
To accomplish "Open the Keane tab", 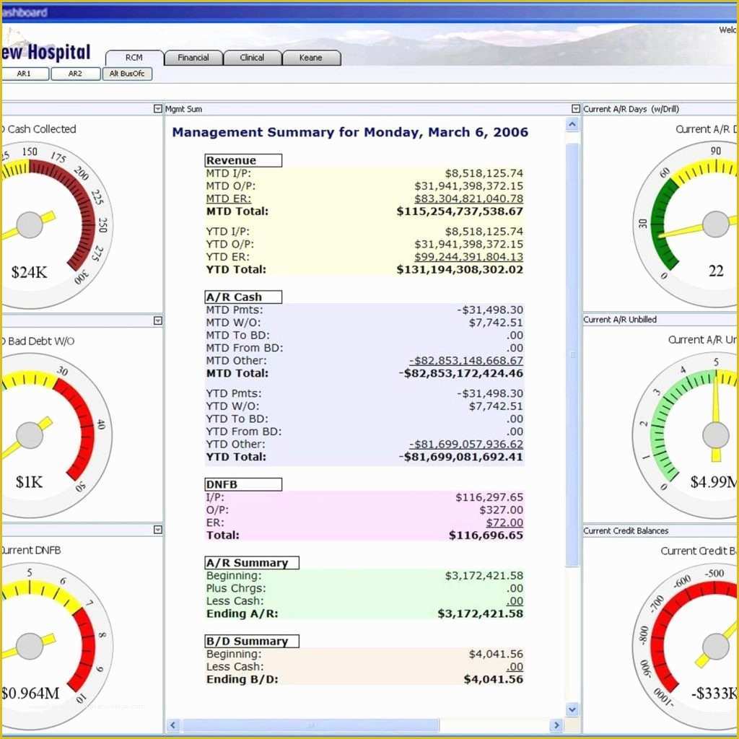I will tap(311, 58).
